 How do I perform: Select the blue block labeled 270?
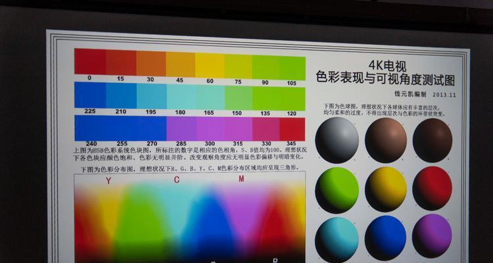pyautogui.click(x=152, y=128)
